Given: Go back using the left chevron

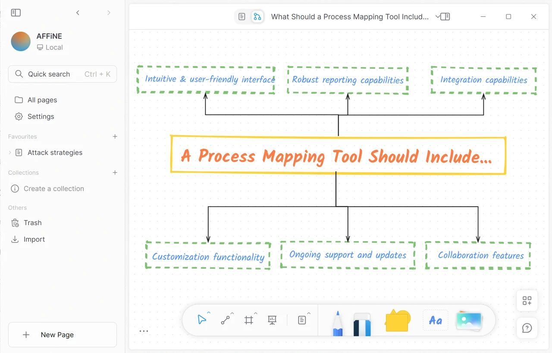Looking at the screenshot, I should point(78,13).
